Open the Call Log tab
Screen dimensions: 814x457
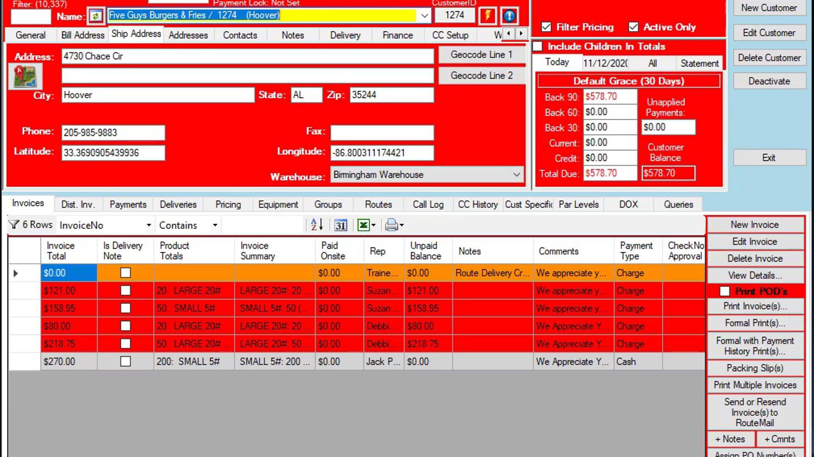pyautogui.click(x=428, y=204)
